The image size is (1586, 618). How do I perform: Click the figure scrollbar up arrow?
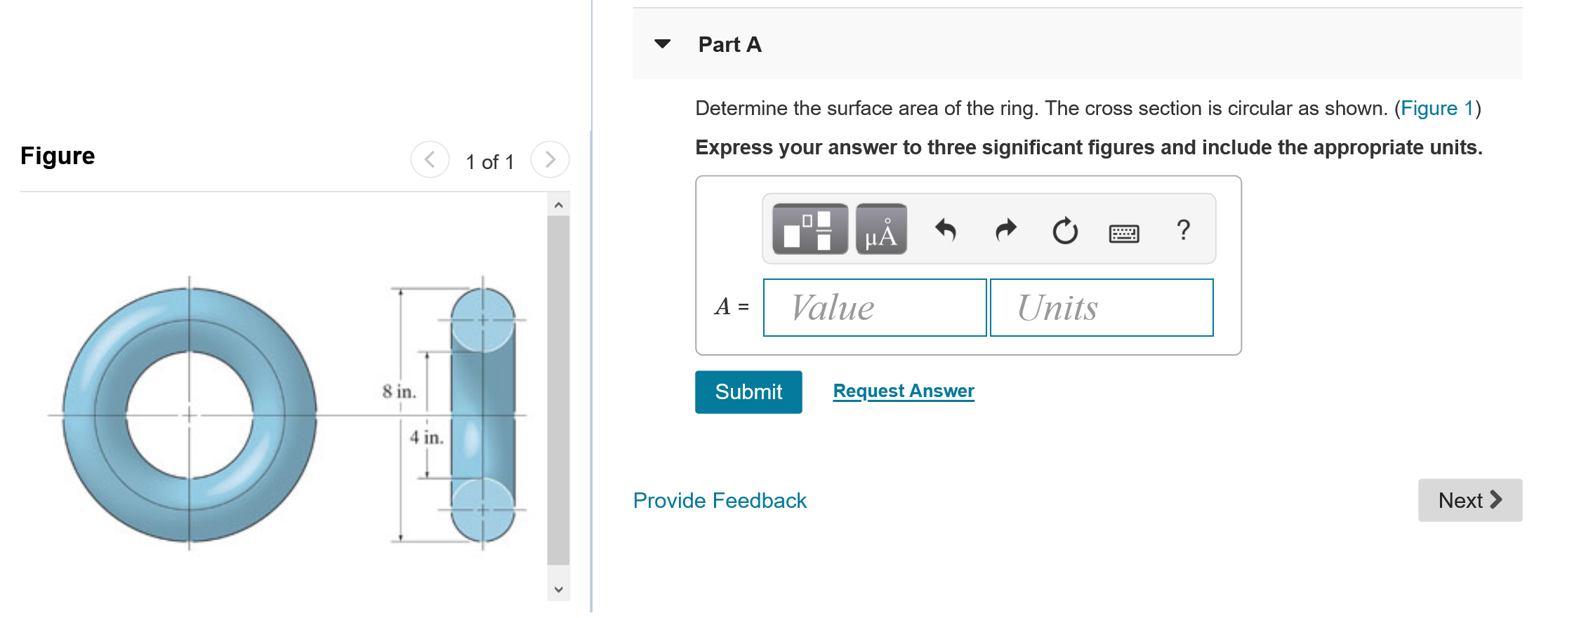558,205
